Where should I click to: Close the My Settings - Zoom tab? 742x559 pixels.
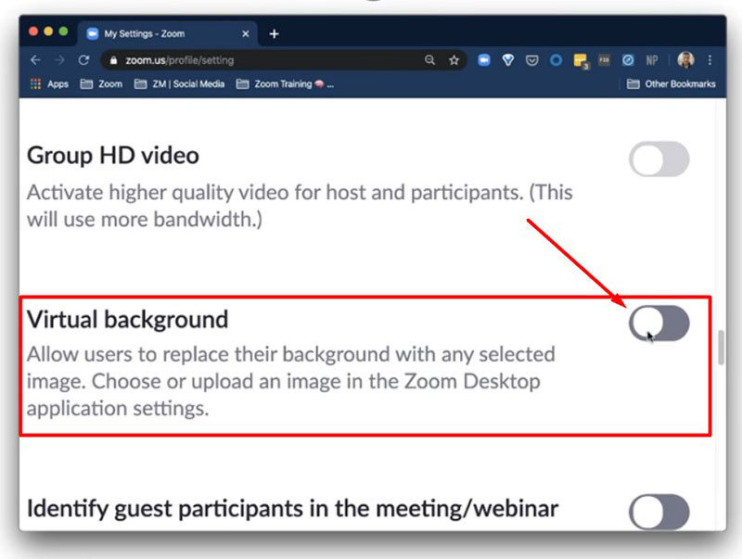tap(246, 34)
